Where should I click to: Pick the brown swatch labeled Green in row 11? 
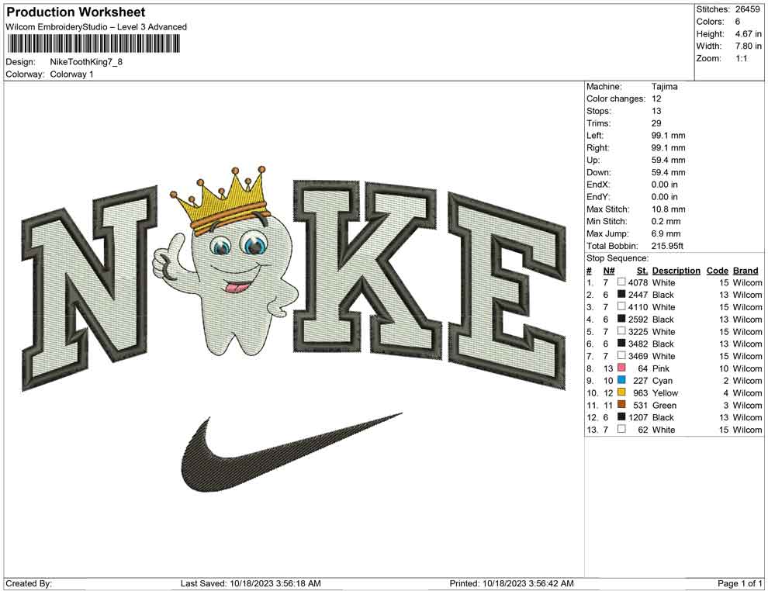(621, 404)
